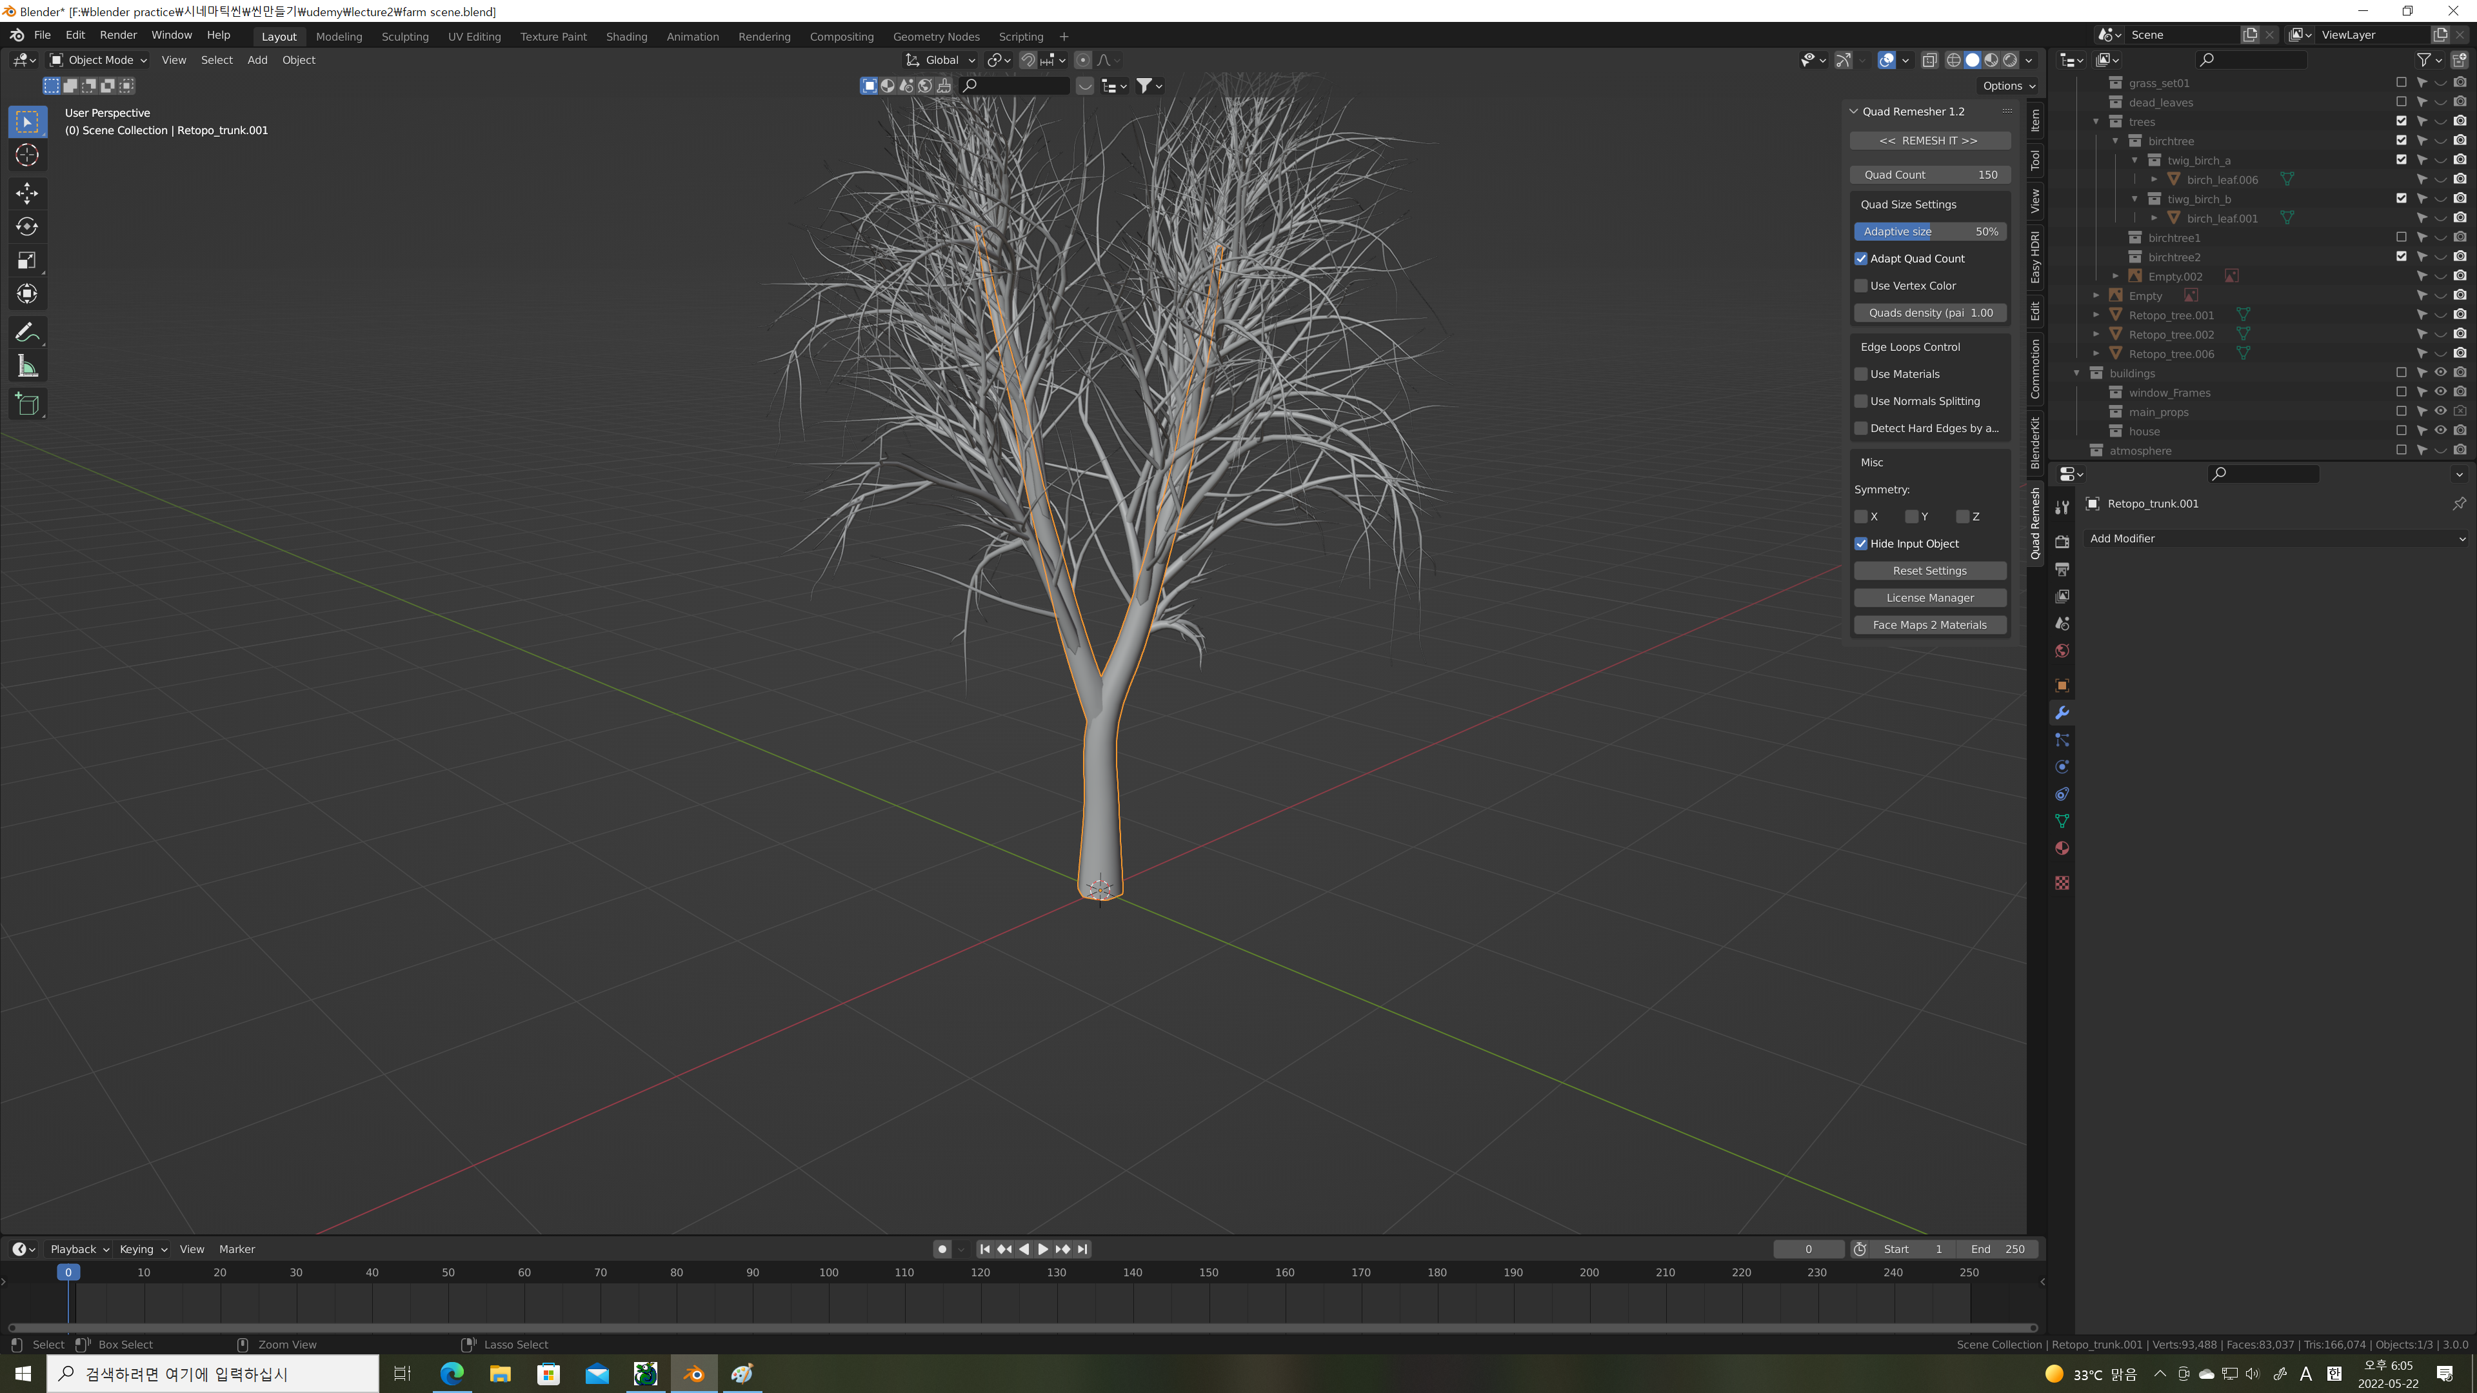Expand the Add Modifier dropdown
2477x1393 pixels.
(x=2276, y=538)
